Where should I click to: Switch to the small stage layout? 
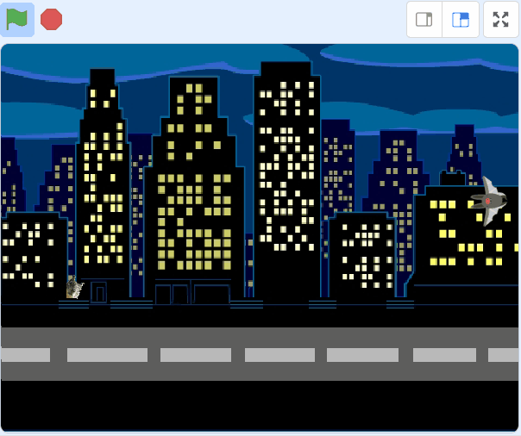424,20
